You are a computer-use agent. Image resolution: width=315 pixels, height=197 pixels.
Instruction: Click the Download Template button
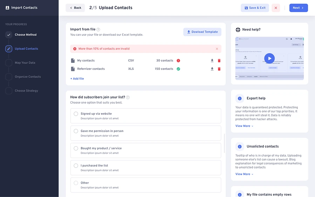click(x=202, y=32)
